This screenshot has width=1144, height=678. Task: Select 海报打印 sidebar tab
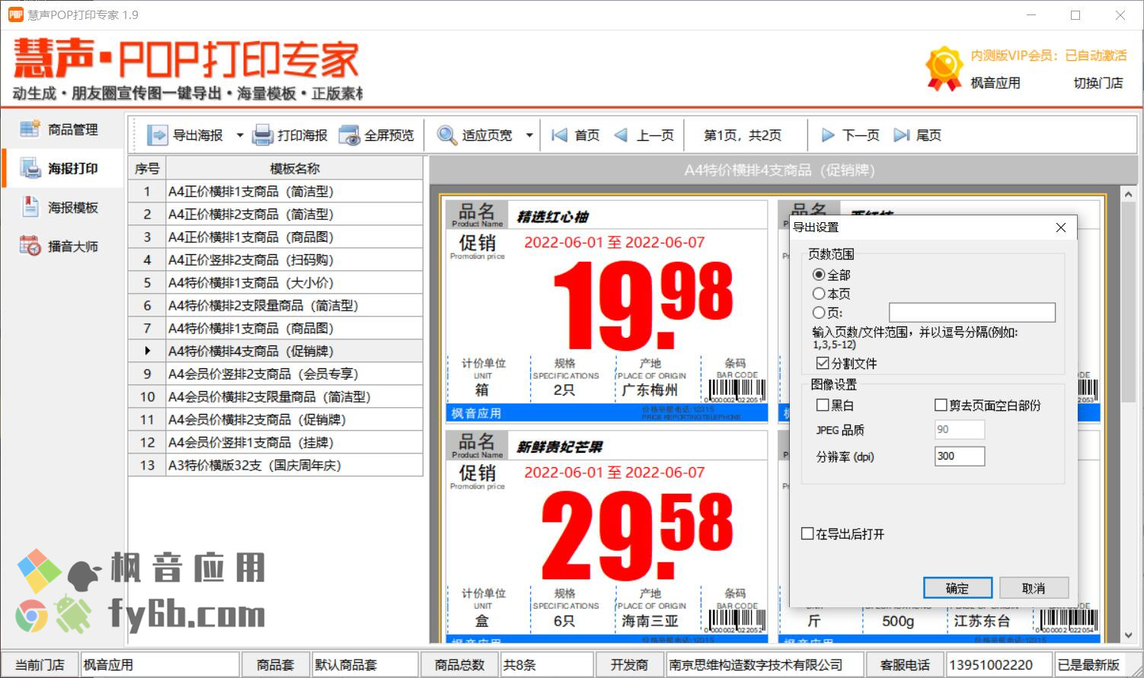pyautogui.click(x=62, y=168)
